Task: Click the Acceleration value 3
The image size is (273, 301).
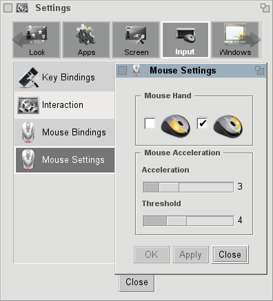Action: pos(240,186)
